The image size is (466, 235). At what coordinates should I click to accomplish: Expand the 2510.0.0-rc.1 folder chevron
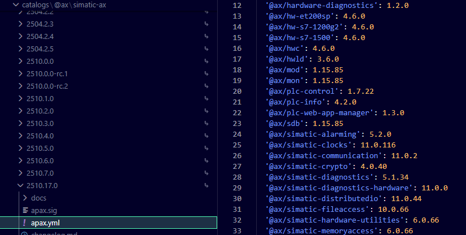(20, 73)
